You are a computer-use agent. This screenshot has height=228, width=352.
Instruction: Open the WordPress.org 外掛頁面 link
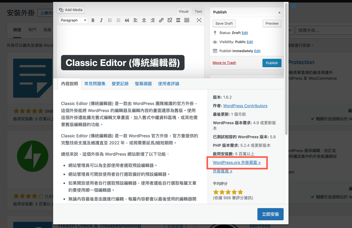tap(237, 162)
